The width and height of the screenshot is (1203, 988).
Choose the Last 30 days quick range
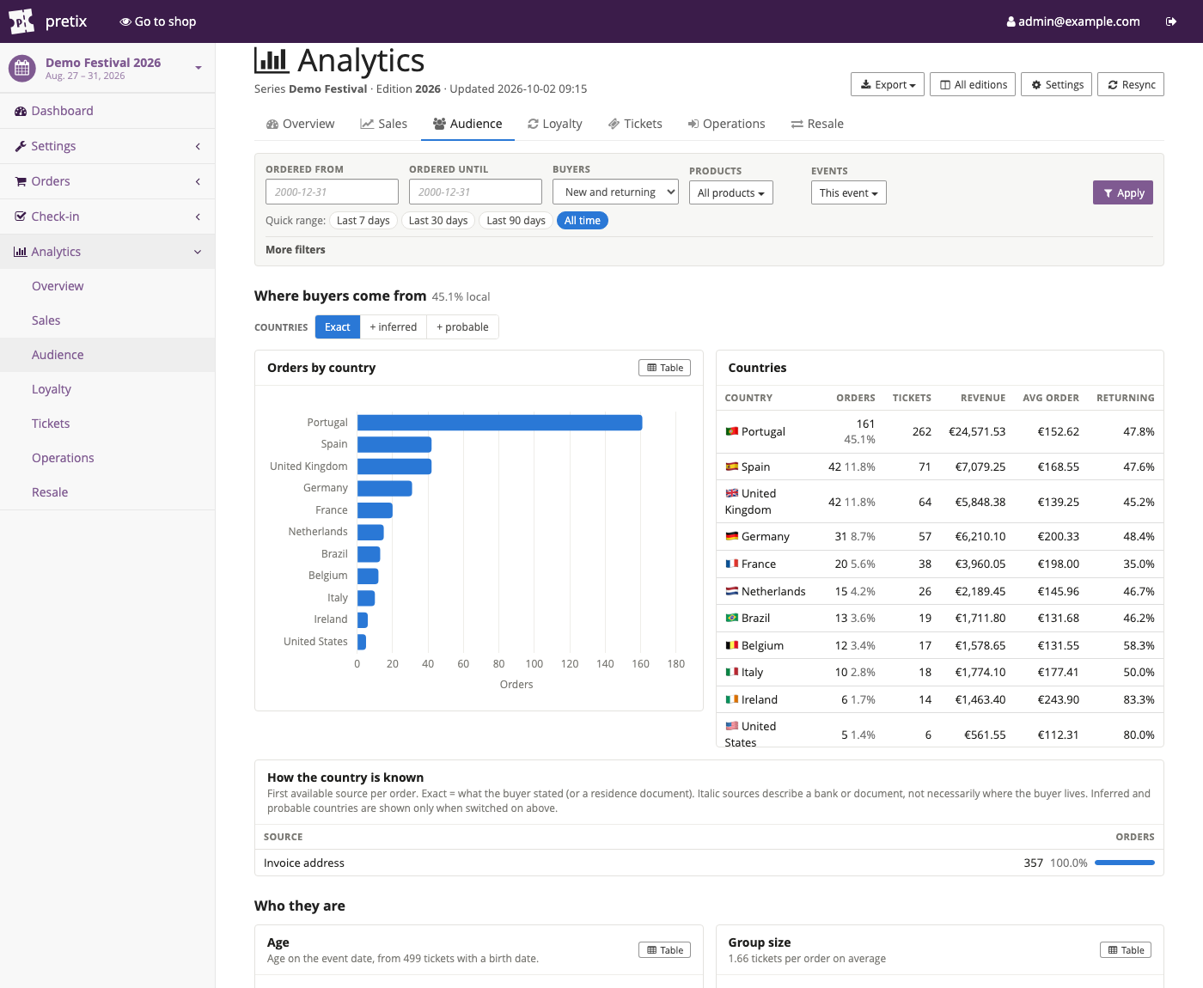[x=438, y=221]
